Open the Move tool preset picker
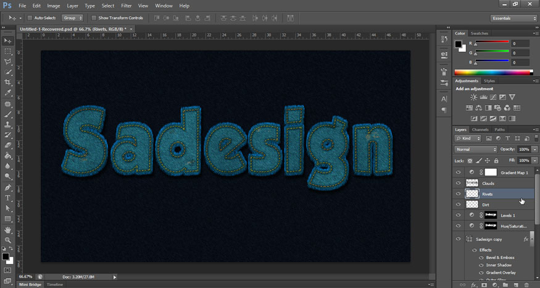540x288 pixels. (x=20, y=19)
